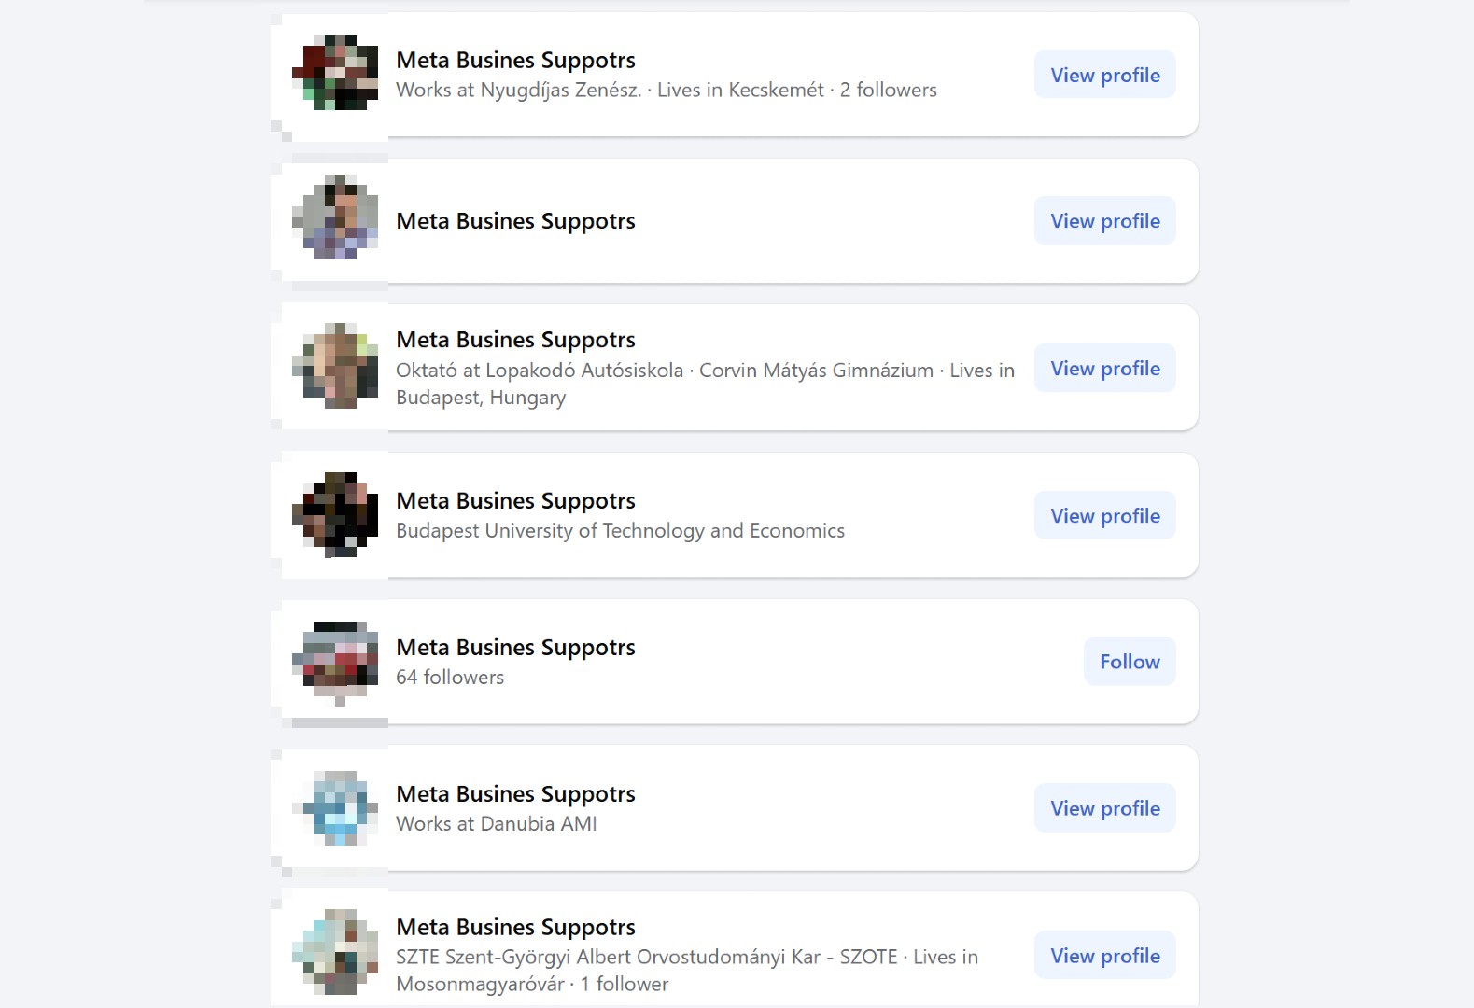View profile of the SZTE Szent-Györgyi Albert result
This screenshot has height=1008, width=1474.
tap(1104, 955)
